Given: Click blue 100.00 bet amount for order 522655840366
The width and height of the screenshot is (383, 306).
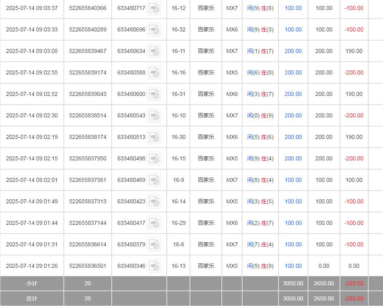Looking at the screenshot, I should (x=293, y=8).
